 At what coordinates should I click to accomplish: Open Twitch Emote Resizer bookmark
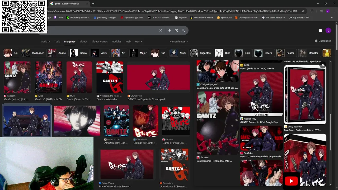click(202, 18)
